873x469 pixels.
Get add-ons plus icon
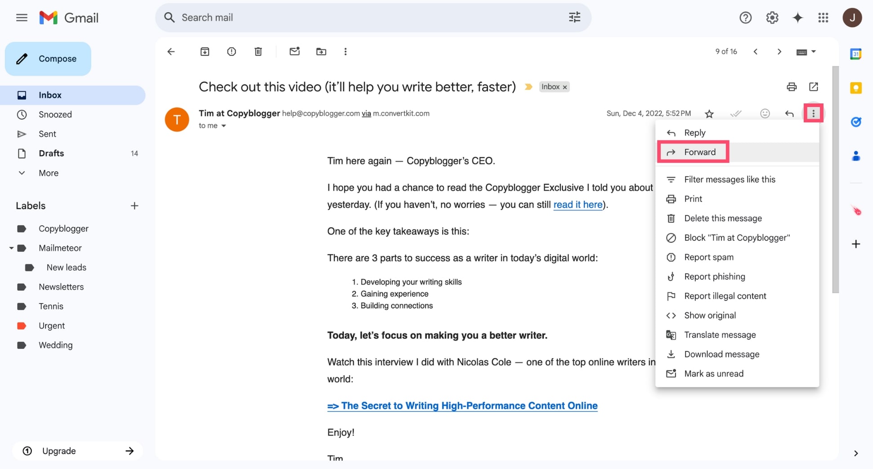(x=855, y=244)
